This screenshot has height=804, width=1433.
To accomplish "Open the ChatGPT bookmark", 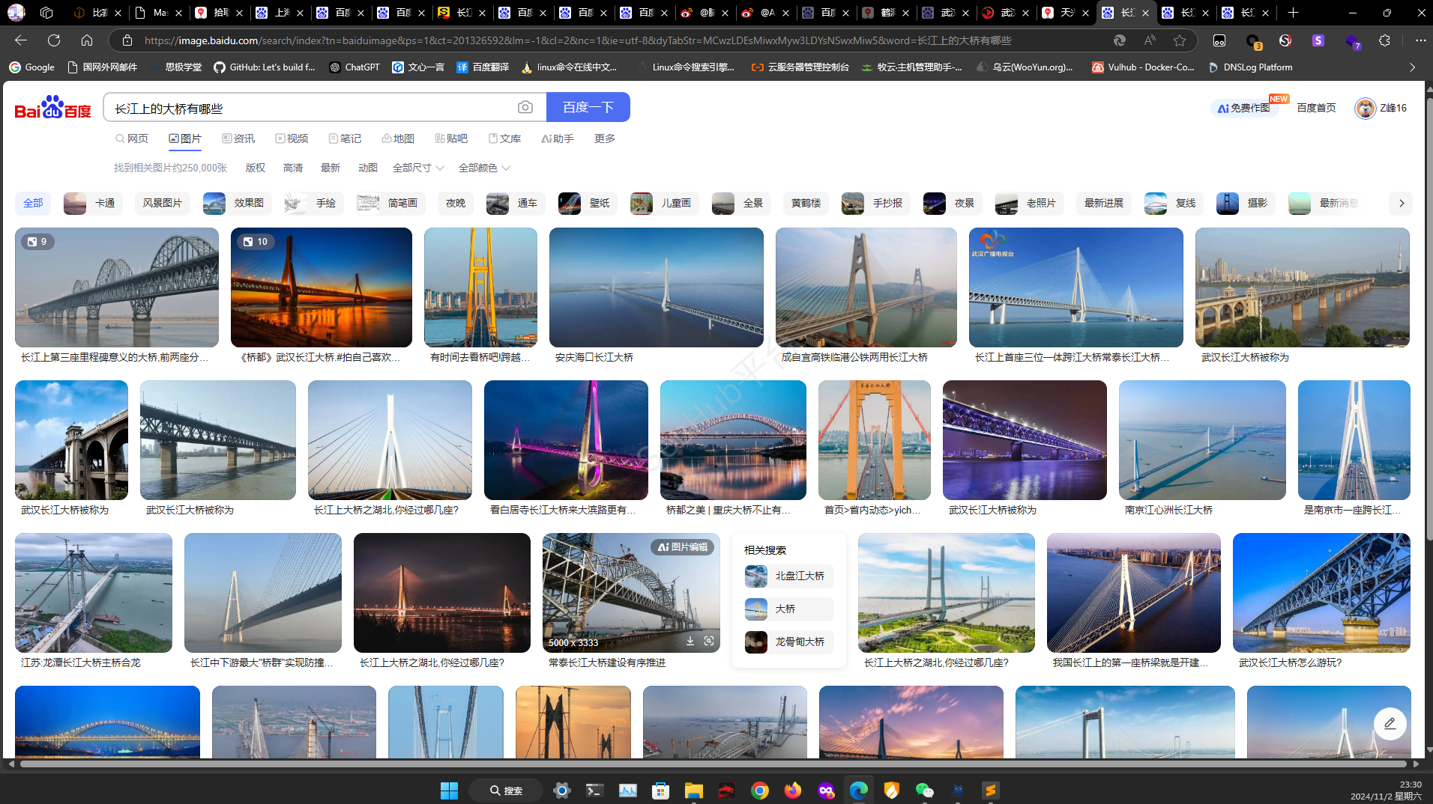I will (355, 67).
